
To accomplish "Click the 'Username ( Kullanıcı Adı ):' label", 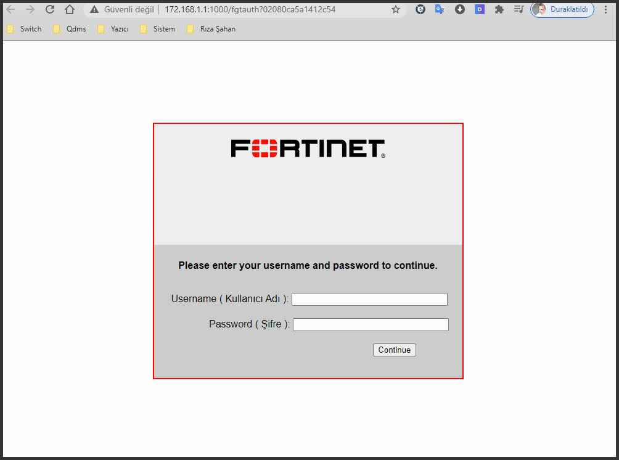I will [x=230, y=299].
